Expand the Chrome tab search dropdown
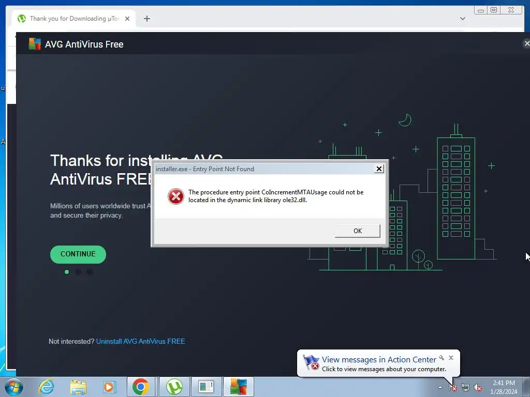This screenshot has height=397, width=530. [x=462, y=19]
